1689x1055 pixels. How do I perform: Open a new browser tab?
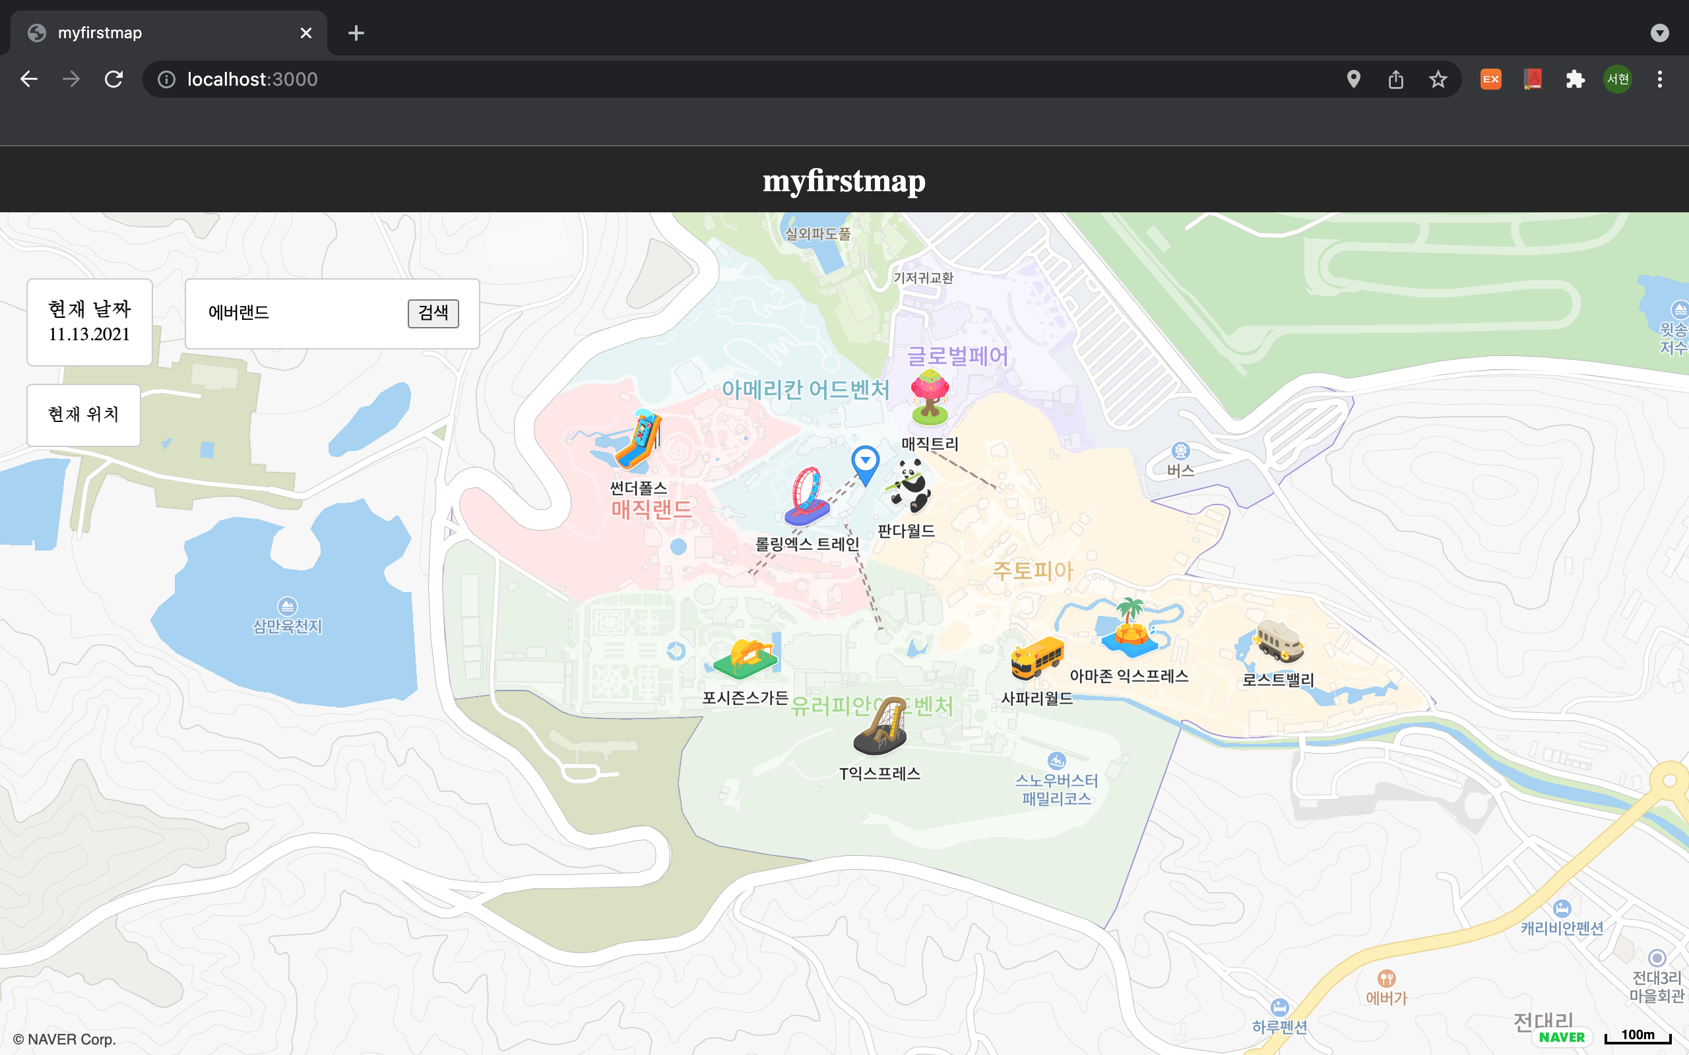coord(356,33)
